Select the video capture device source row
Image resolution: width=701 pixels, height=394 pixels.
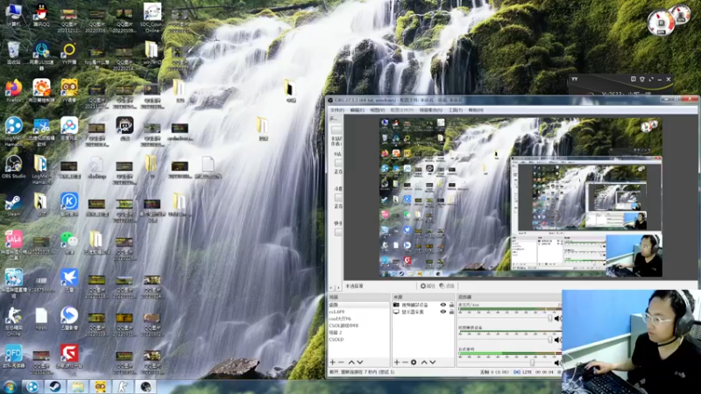pos(423,305)
